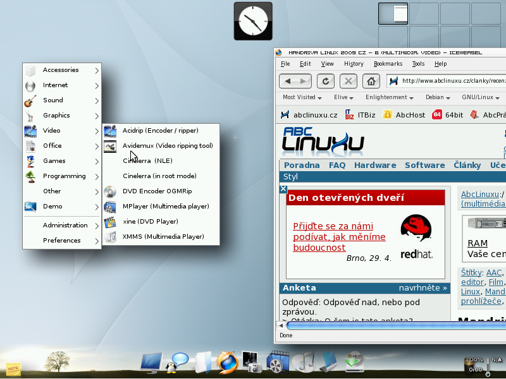
Task: Open the History menu in Iceweasel
Action: (x=354, y=64)
